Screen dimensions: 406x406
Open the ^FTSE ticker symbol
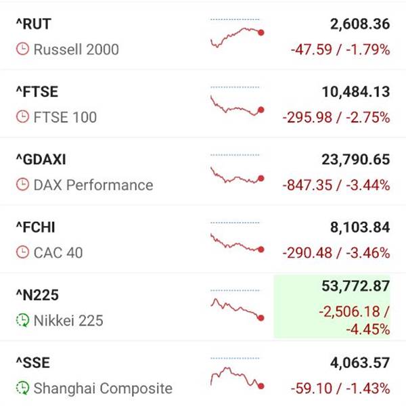[x=37, y=92]
